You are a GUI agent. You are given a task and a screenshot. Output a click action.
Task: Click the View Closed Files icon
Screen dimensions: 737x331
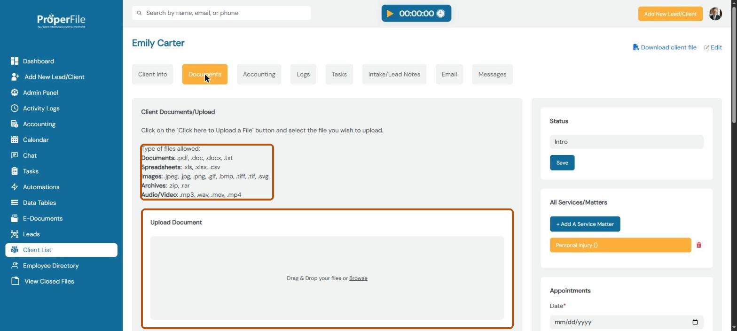(x=16, y=281)
